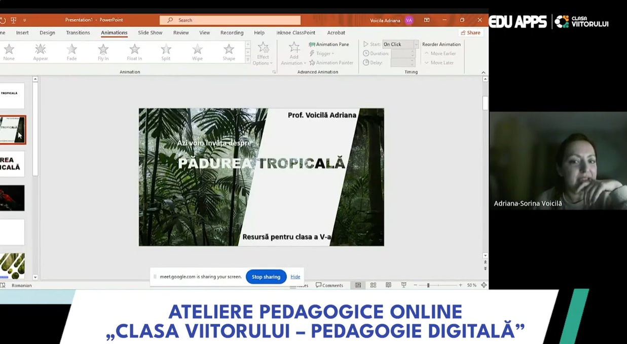Open Customize Quick Access Toolbar arrow
The image size is (627, 344).
24,20
